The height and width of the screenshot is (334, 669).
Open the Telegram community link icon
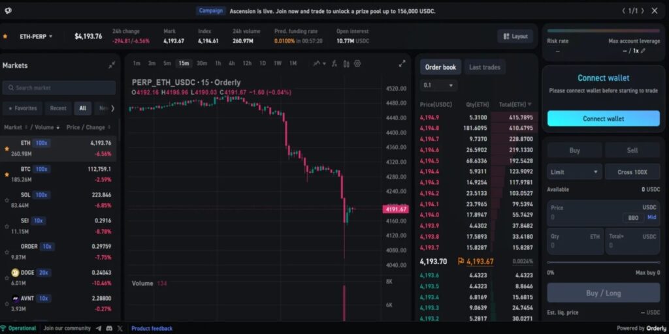click(99, 328)
